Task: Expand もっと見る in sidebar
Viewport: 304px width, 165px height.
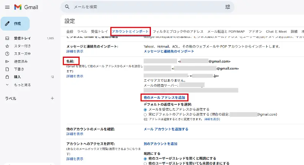Action: 22,84
